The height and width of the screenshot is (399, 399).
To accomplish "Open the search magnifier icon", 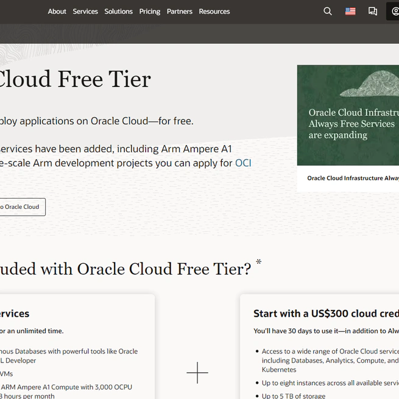I will click(328, 11).
